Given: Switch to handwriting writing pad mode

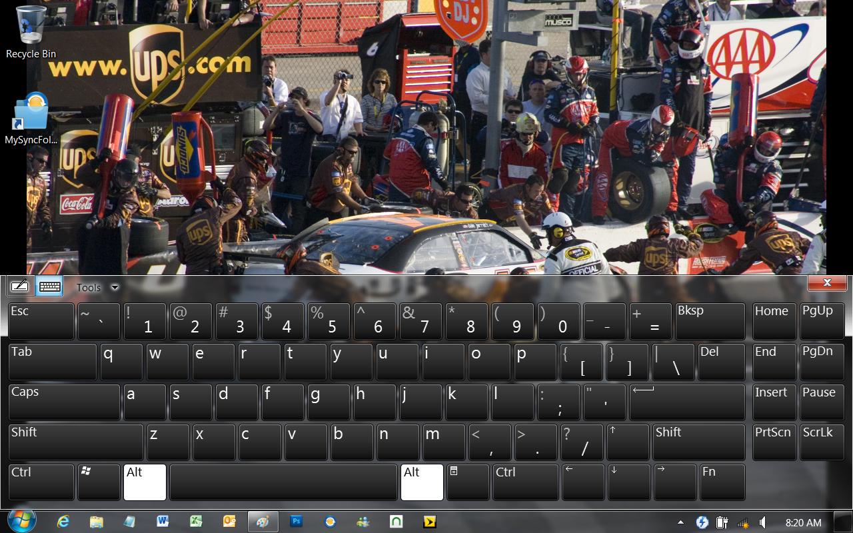Looking at the screenshot, I should click(20, 286).
